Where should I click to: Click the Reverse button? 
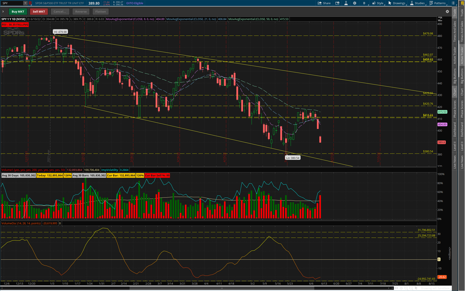(81, 12)
